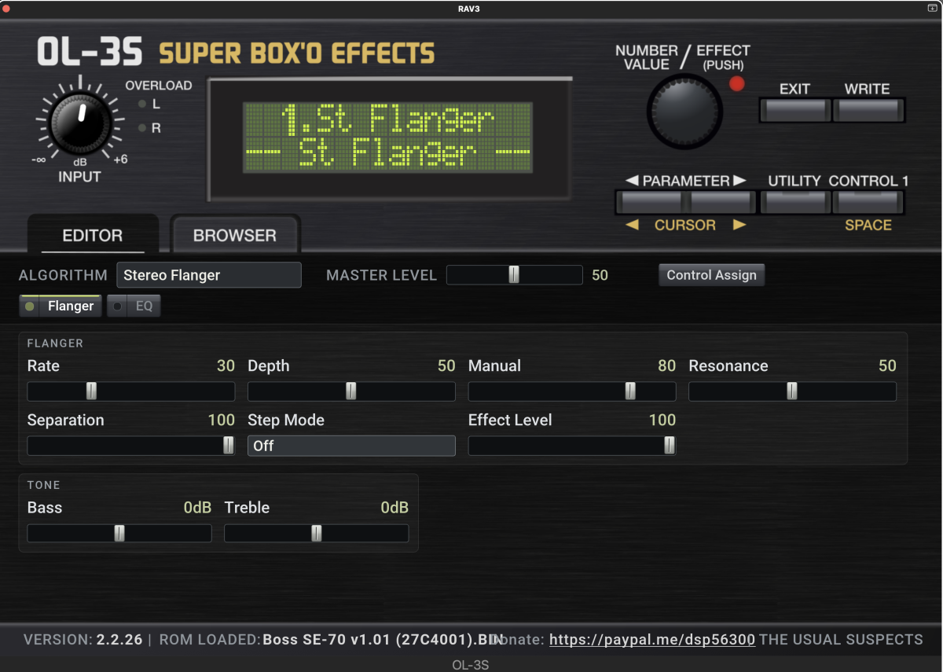Click the CONTROL 1 hardware button
The height and width of the screenshot is (672, 943).
click(868, 203)
